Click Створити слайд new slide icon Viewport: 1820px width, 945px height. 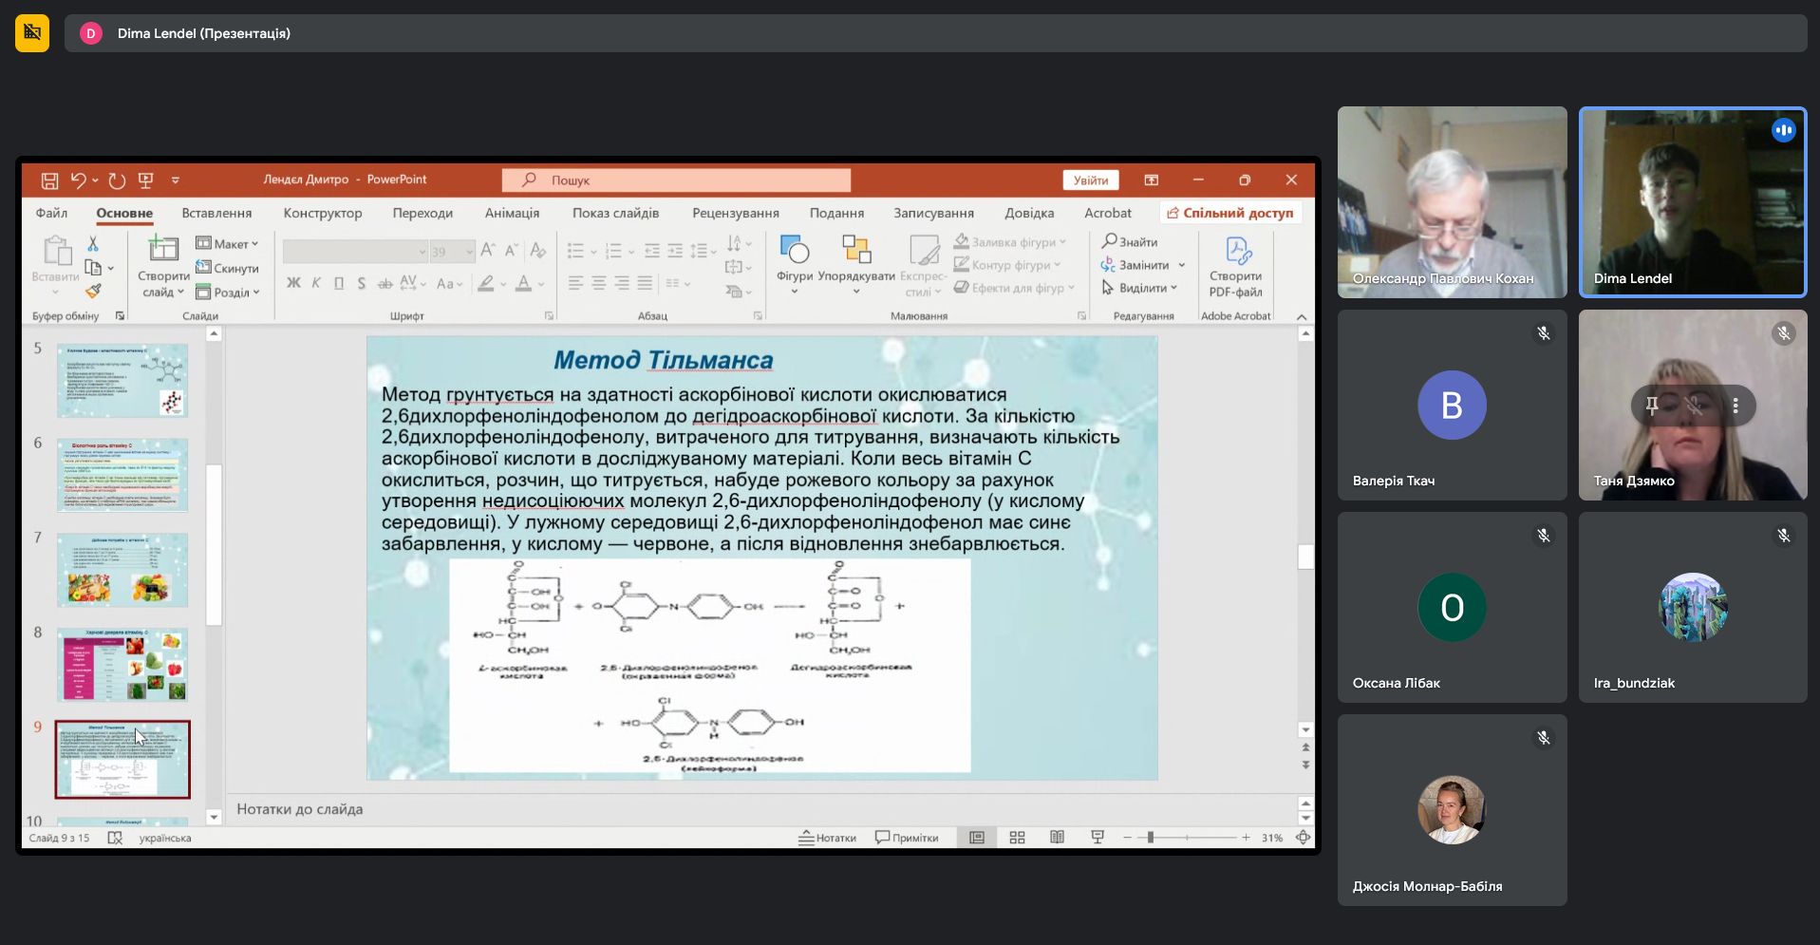(x=163, y=249)
